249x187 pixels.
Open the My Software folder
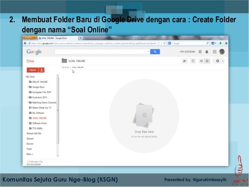tap(38, 113)
